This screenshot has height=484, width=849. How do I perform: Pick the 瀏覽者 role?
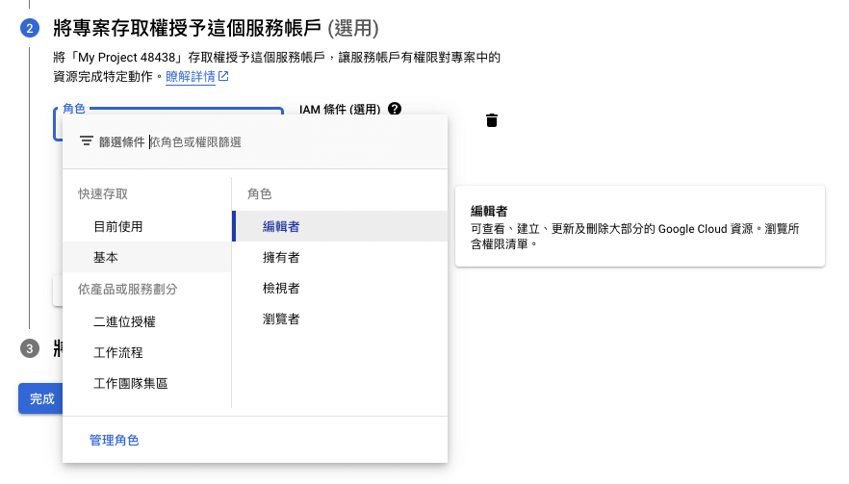(x=281, y=318)
